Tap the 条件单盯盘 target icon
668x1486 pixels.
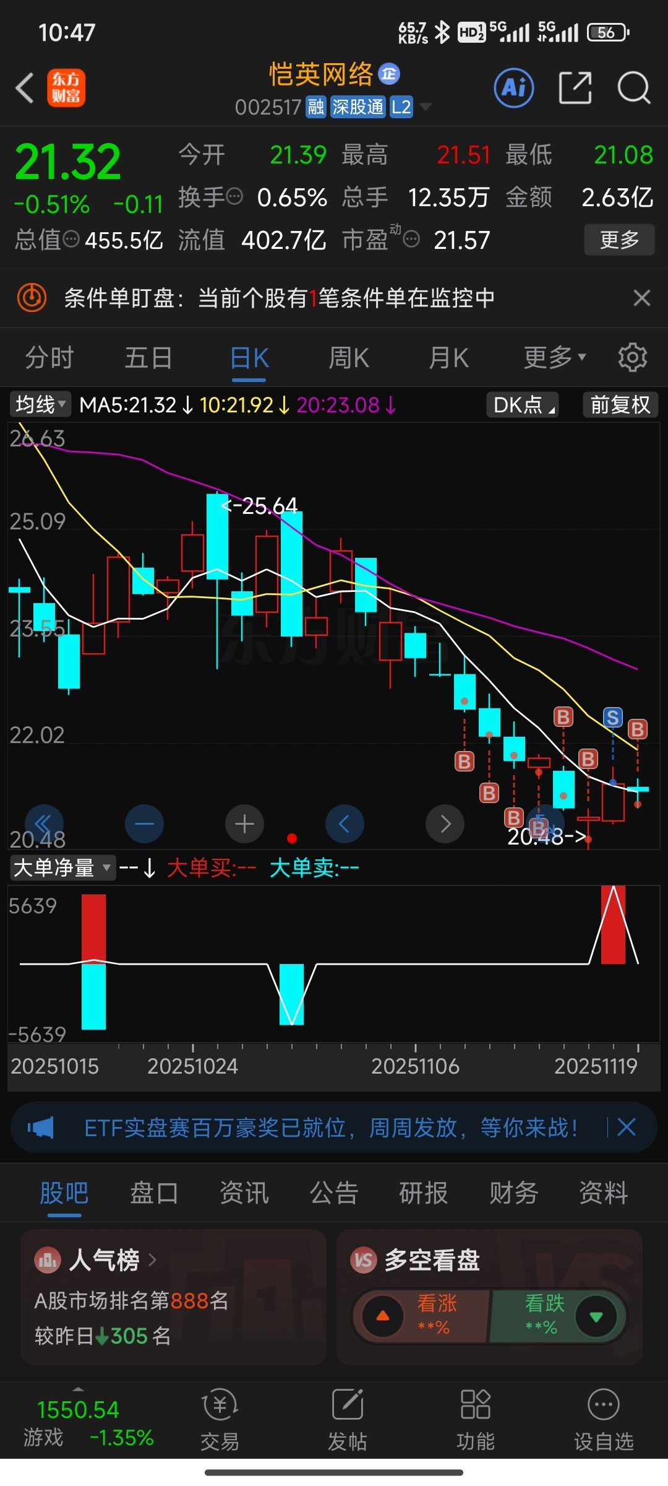(x=32, y=298)
